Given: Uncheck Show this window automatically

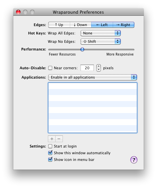Looking at the screenshot, I should click(x=50, y=153).
